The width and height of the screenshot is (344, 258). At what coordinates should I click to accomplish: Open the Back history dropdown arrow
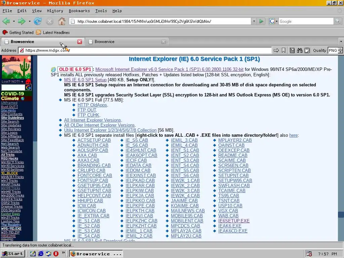[x=13, y=21]
